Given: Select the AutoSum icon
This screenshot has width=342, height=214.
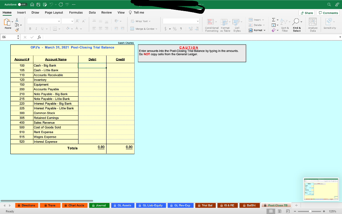Looking at the screenshot, I should 274,20.
